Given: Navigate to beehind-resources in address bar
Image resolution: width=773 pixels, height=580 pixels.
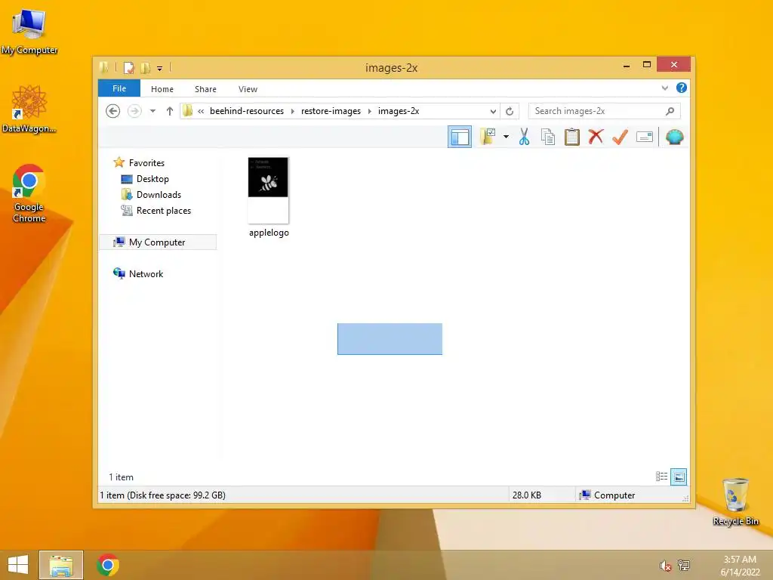Looking at the screenshot, I should [247, 111].
